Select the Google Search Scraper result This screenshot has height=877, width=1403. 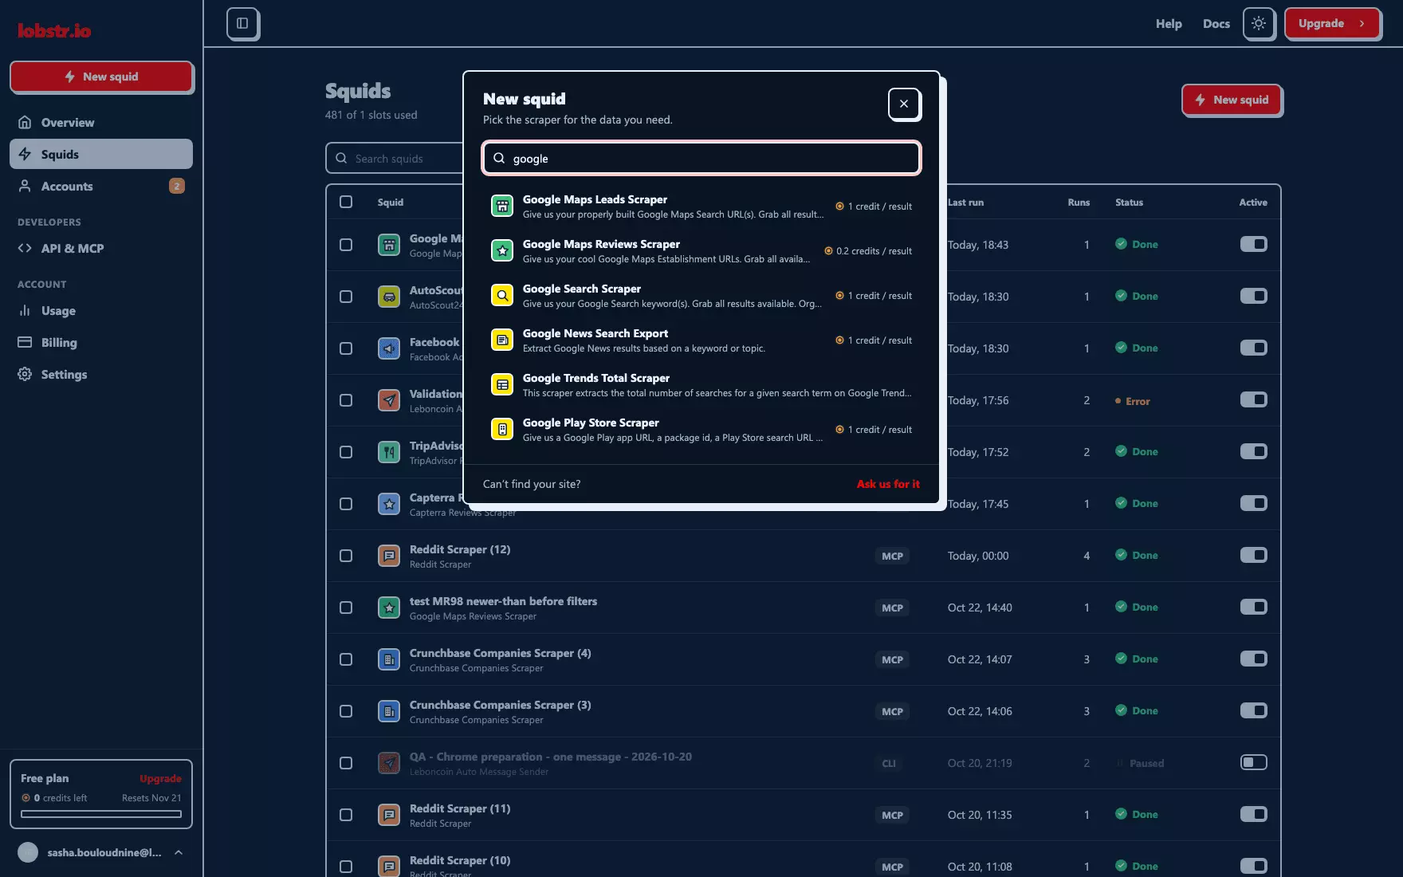coord(701,296)
